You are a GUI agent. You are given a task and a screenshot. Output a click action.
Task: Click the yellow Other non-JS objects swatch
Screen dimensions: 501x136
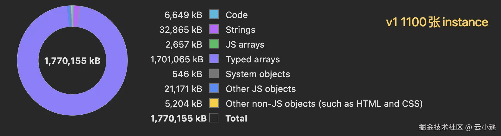click(214, 103)
